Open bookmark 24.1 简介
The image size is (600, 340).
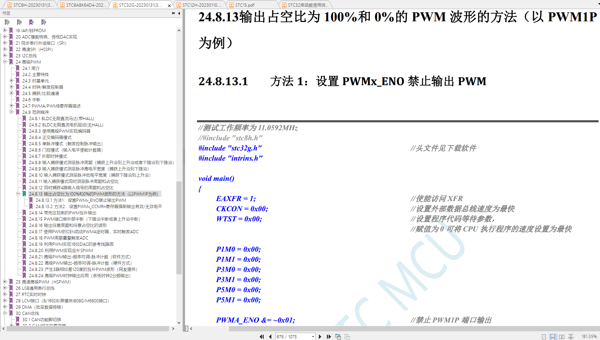pos(31,68)
